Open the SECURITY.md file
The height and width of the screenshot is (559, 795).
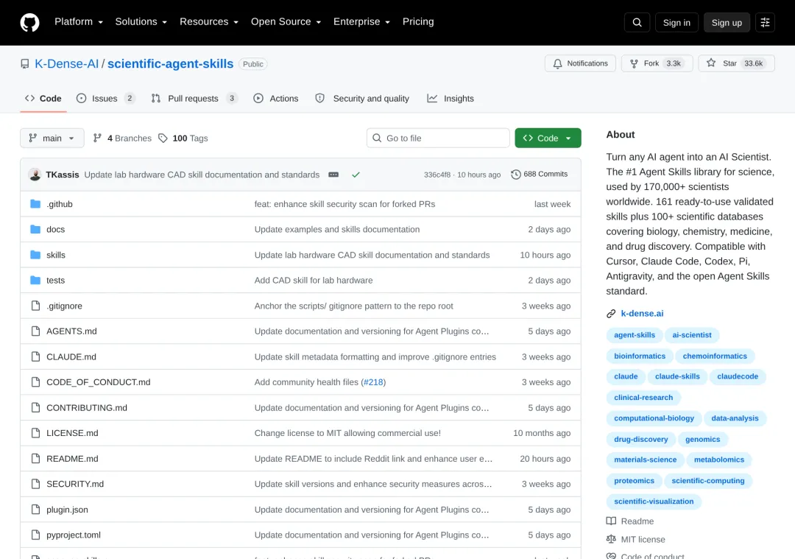click(x=75, y=484)
